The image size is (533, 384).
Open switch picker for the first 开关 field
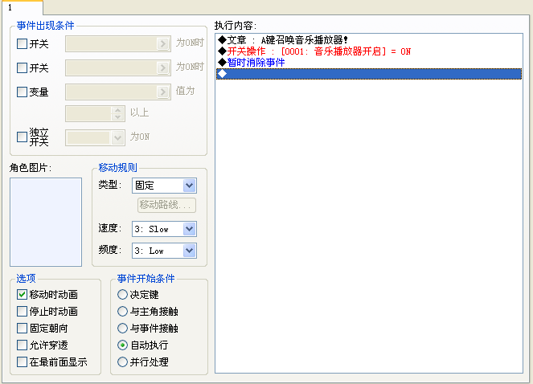(163, 44)
